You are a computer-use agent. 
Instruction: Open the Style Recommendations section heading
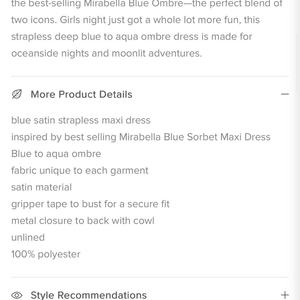point(88,295)
